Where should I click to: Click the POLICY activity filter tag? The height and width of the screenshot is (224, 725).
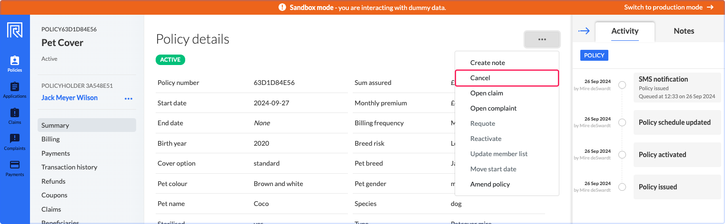pos(594,55)
